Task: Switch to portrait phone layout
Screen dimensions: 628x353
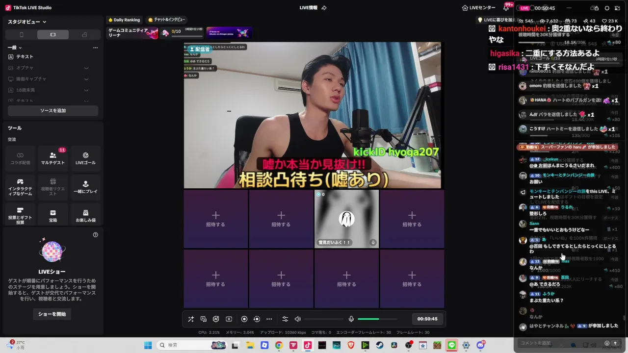Action: point(21,35)
